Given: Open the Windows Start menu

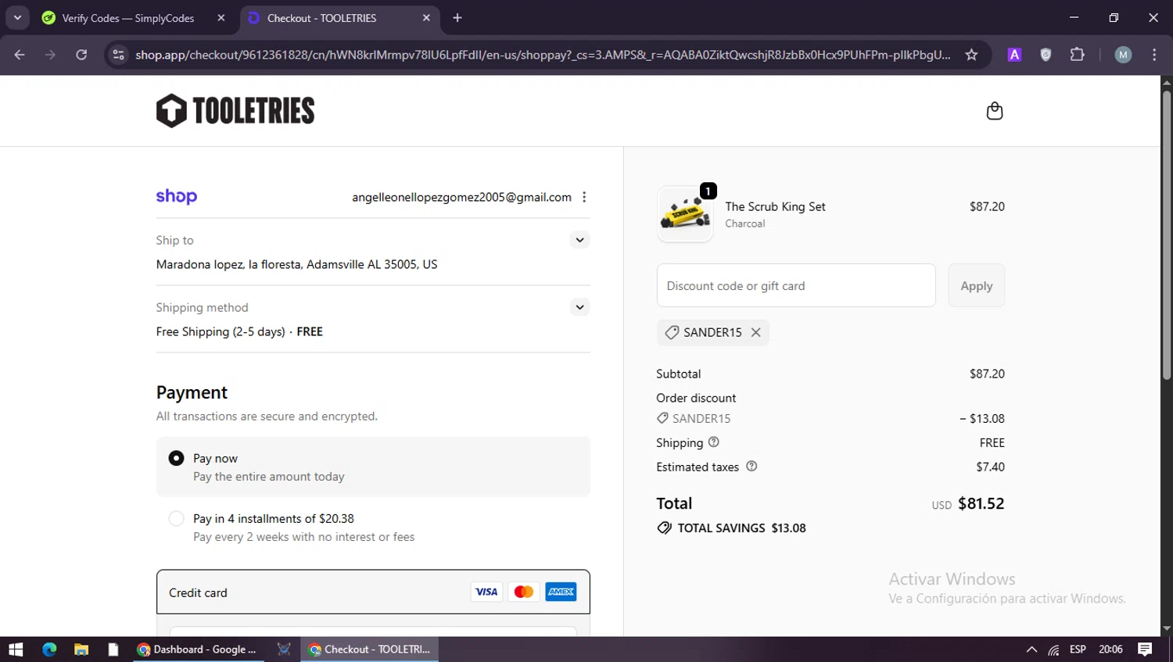Looking at the screenshot, I should [16, 649].
